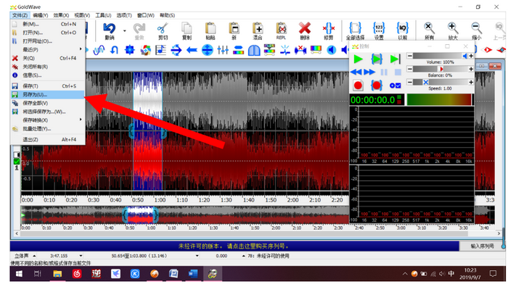Image resolution: width=508 pixels, height=284 pixels.
Task: Click the red Record button
Action: 358,85
